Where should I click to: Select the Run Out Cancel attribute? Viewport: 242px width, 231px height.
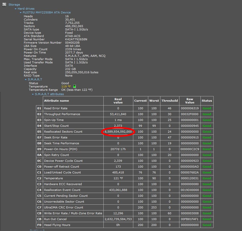click(55, 219)
